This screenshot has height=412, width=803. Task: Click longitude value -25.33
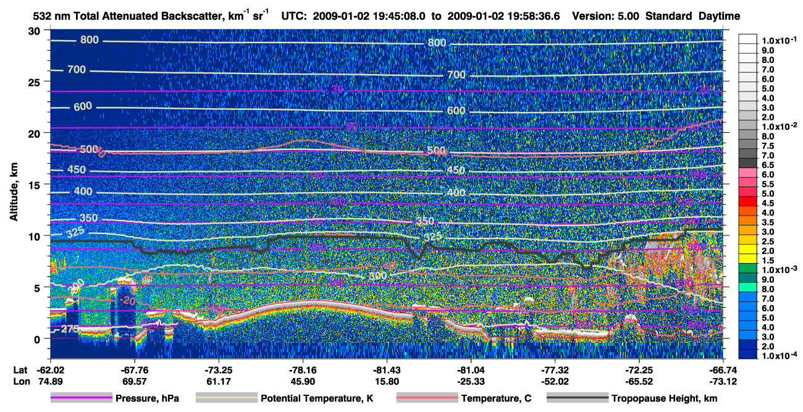coord(471,380)
